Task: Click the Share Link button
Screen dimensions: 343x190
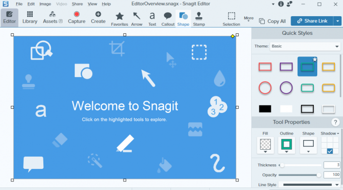Action: [x=312, y=21]
